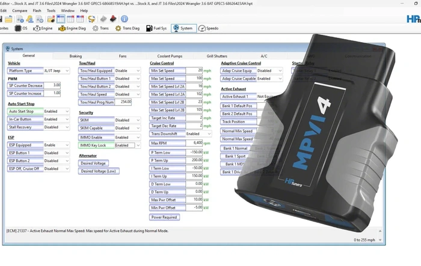421x266 pixels.
Task: Switch to the Coolant Pumps tab
Action: [x=170, y=56]
